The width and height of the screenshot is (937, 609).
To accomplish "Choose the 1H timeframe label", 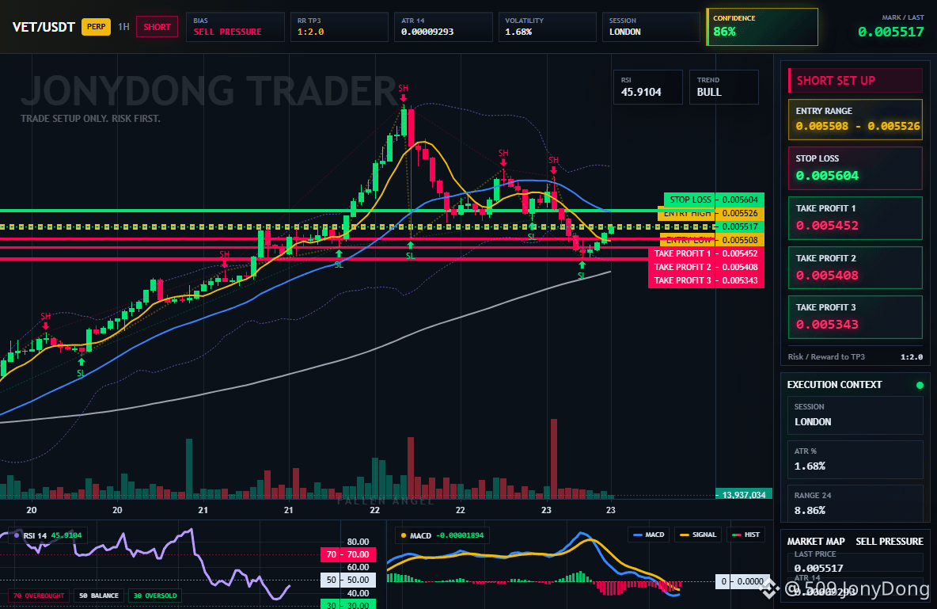I will [x=123, y=27].
